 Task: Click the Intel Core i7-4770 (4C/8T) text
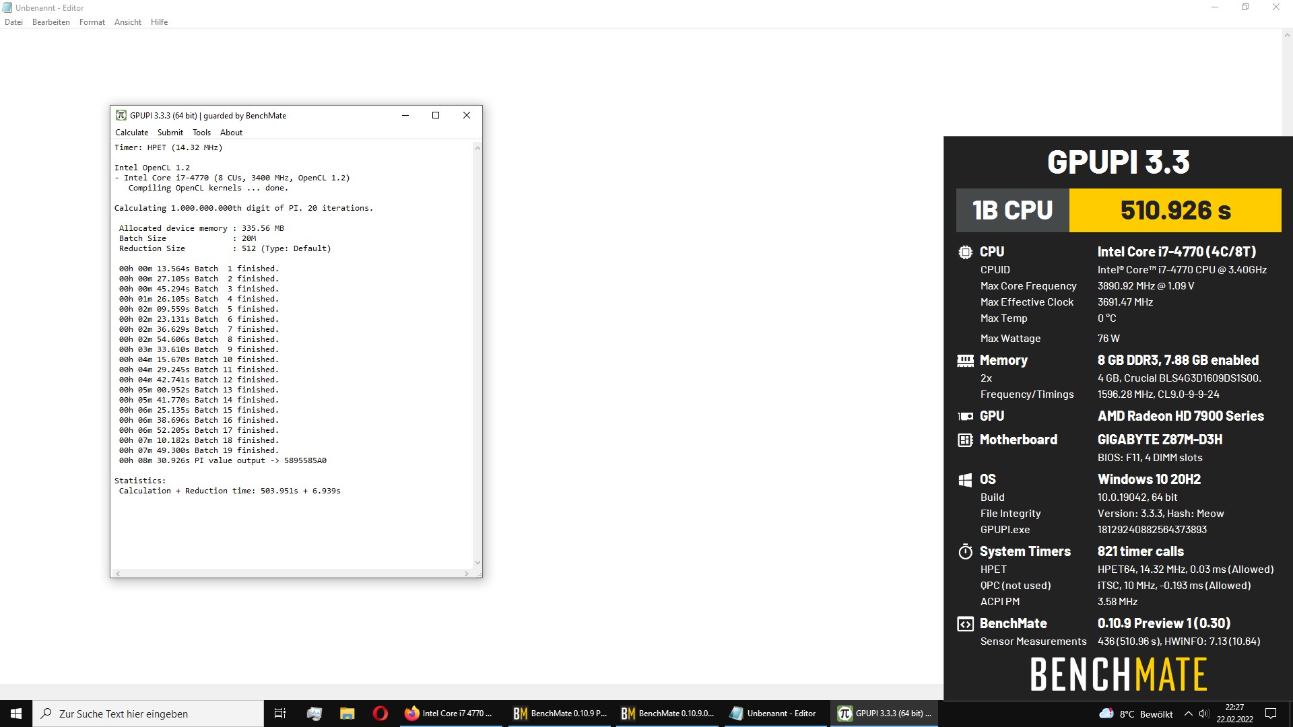pos(1176,252)
